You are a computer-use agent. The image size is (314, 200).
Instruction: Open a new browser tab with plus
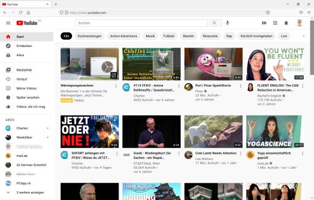56,4
